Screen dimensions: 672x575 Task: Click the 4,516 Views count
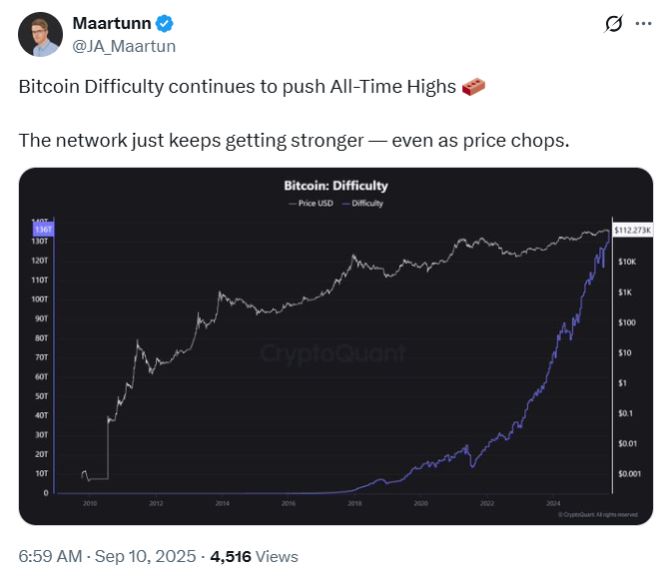click(254, 556)
